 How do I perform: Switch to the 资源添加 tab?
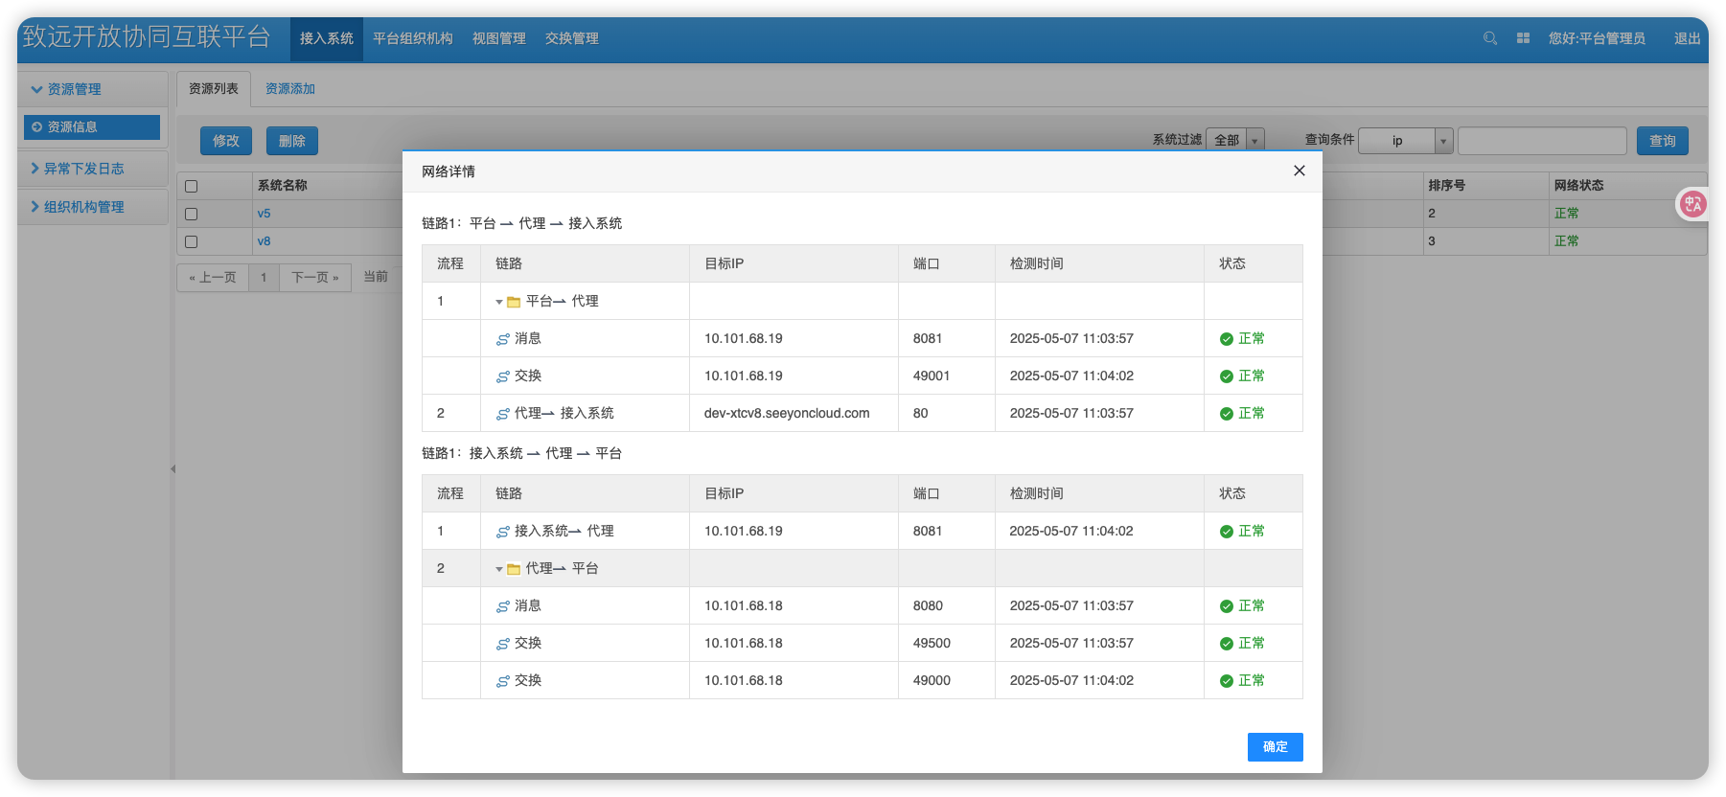click(x=289, y=88)
